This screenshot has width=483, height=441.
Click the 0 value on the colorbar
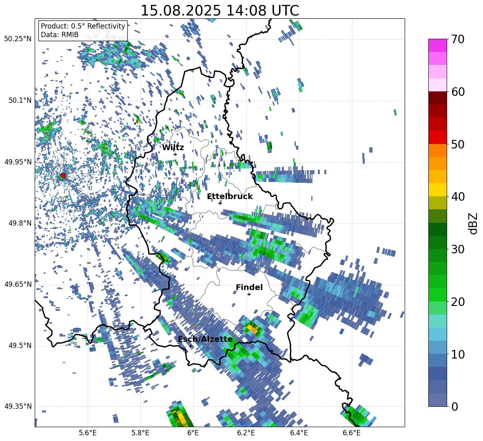454,406
